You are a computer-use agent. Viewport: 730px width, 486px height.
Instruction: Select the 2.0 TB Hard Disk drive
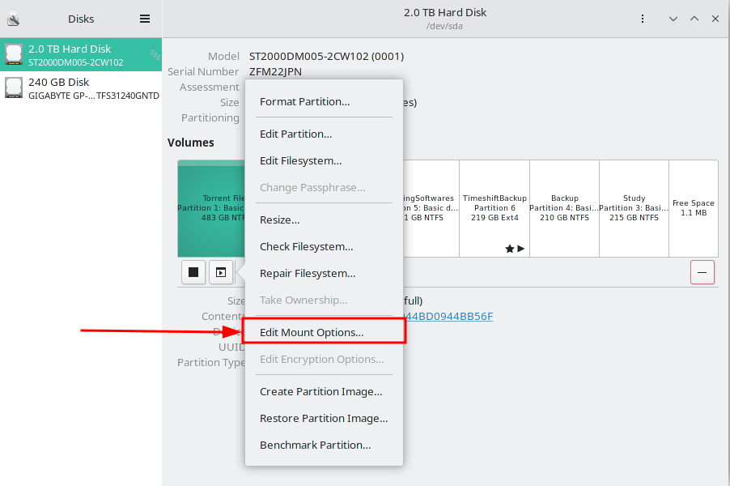point(81,55)
